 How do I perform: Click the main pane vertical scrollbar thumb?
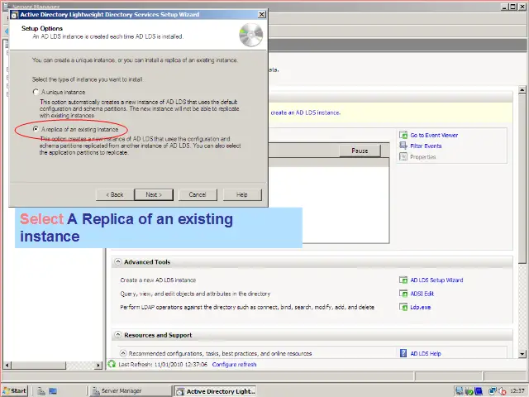tap(522, 179)
